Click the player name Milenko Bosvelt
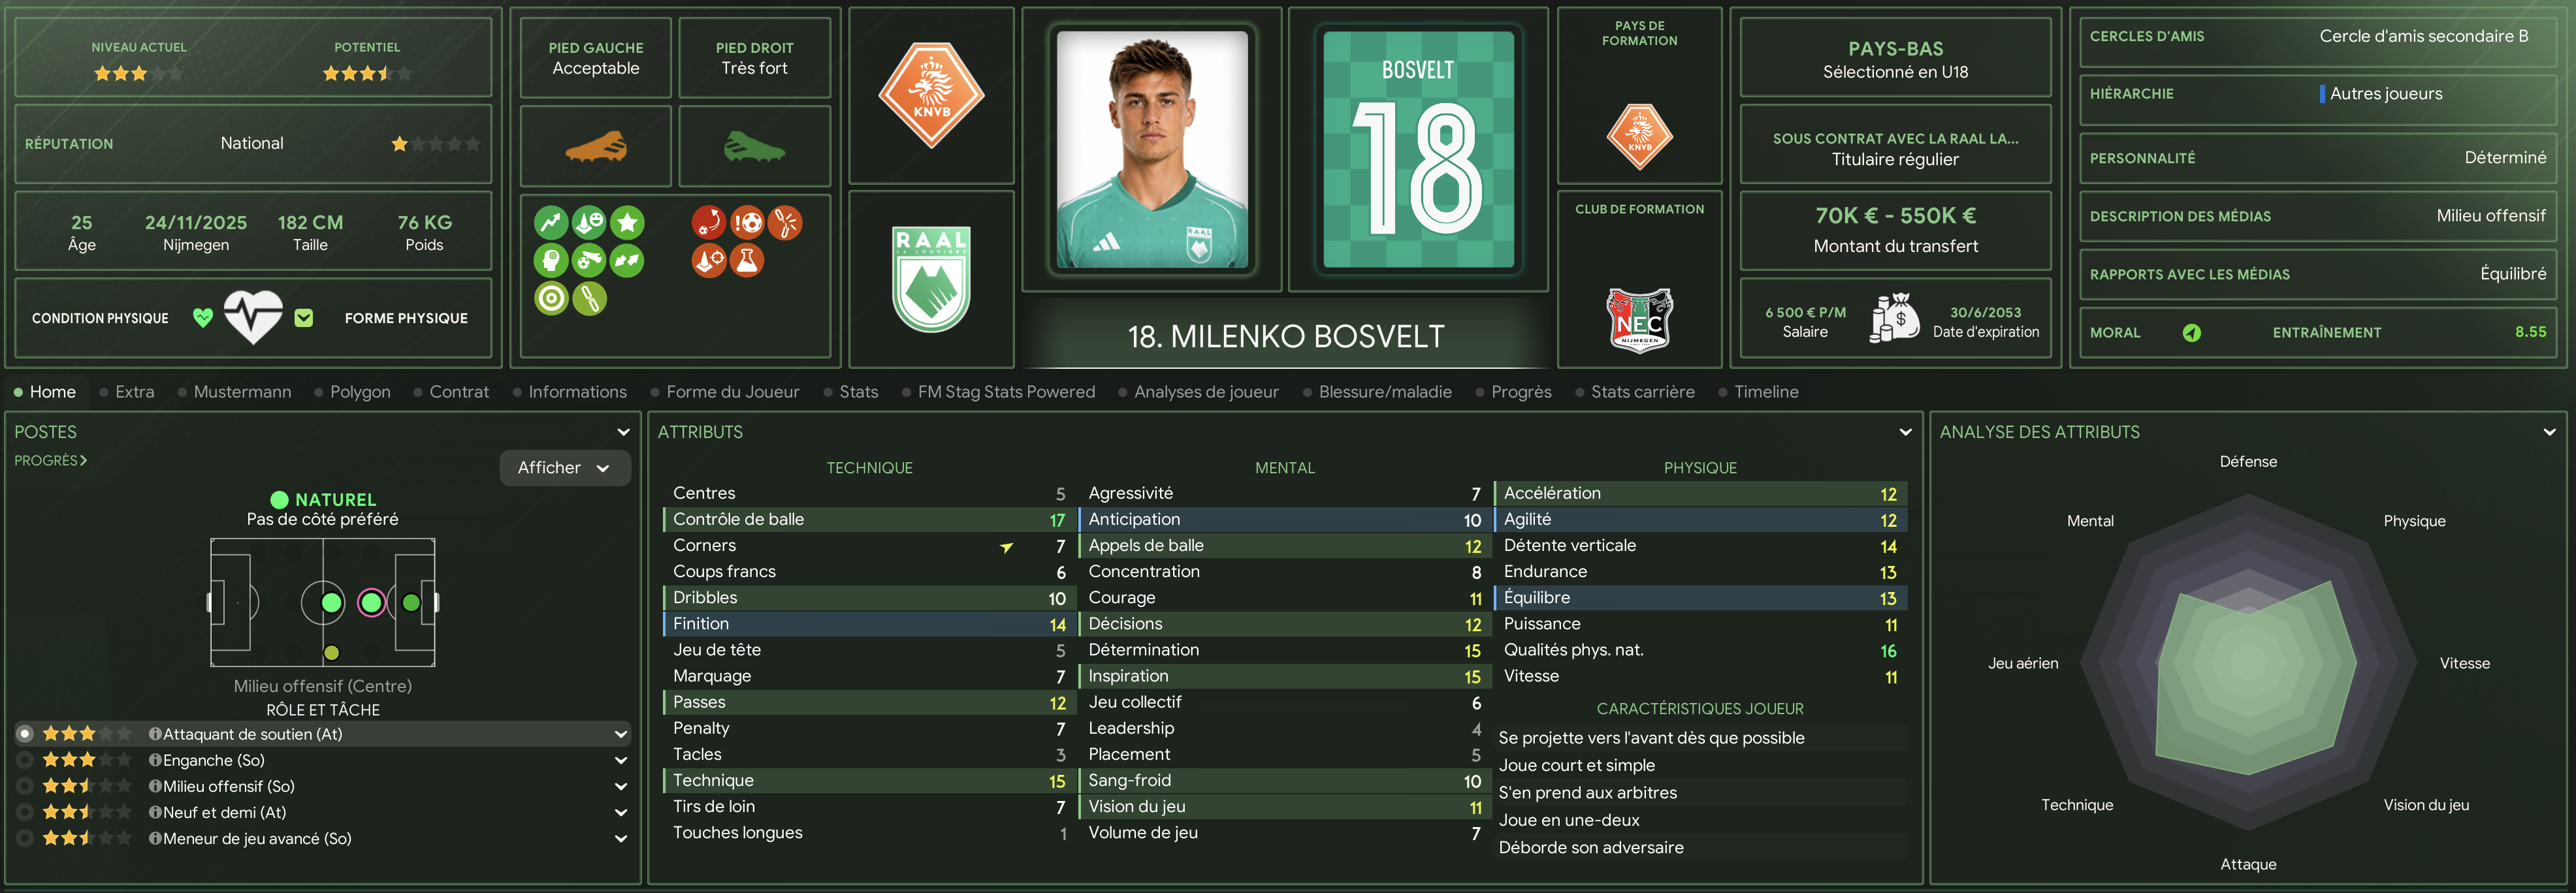 click(x=1286, y=337)
